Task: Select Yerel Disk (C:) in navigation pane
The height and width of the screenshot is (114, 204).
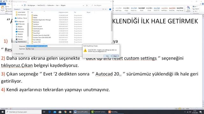Action: click(x=20, y=42)
